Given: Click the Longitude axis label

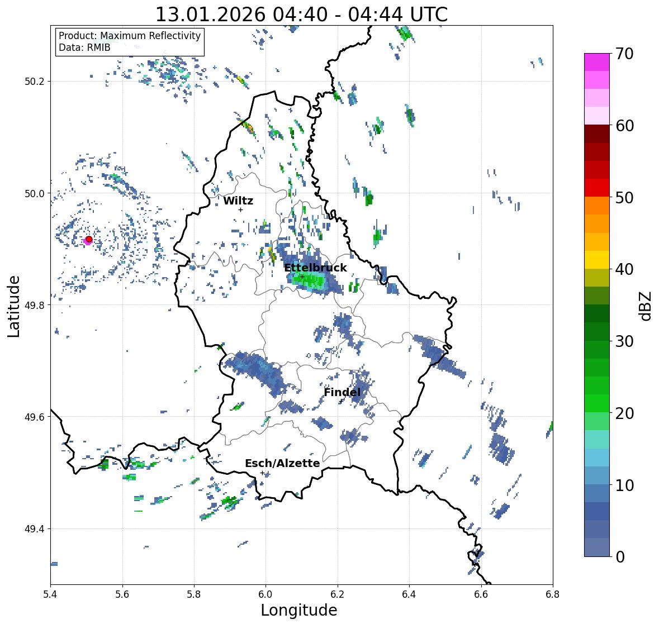Looking at the screenshot, I should (299, 610).
